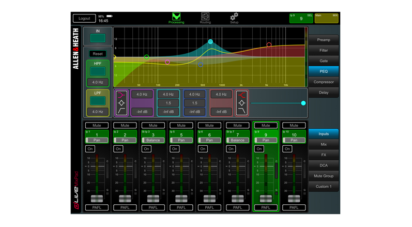Open the Compressor tab
Screen dimensions: 412x227
[324, 82]
